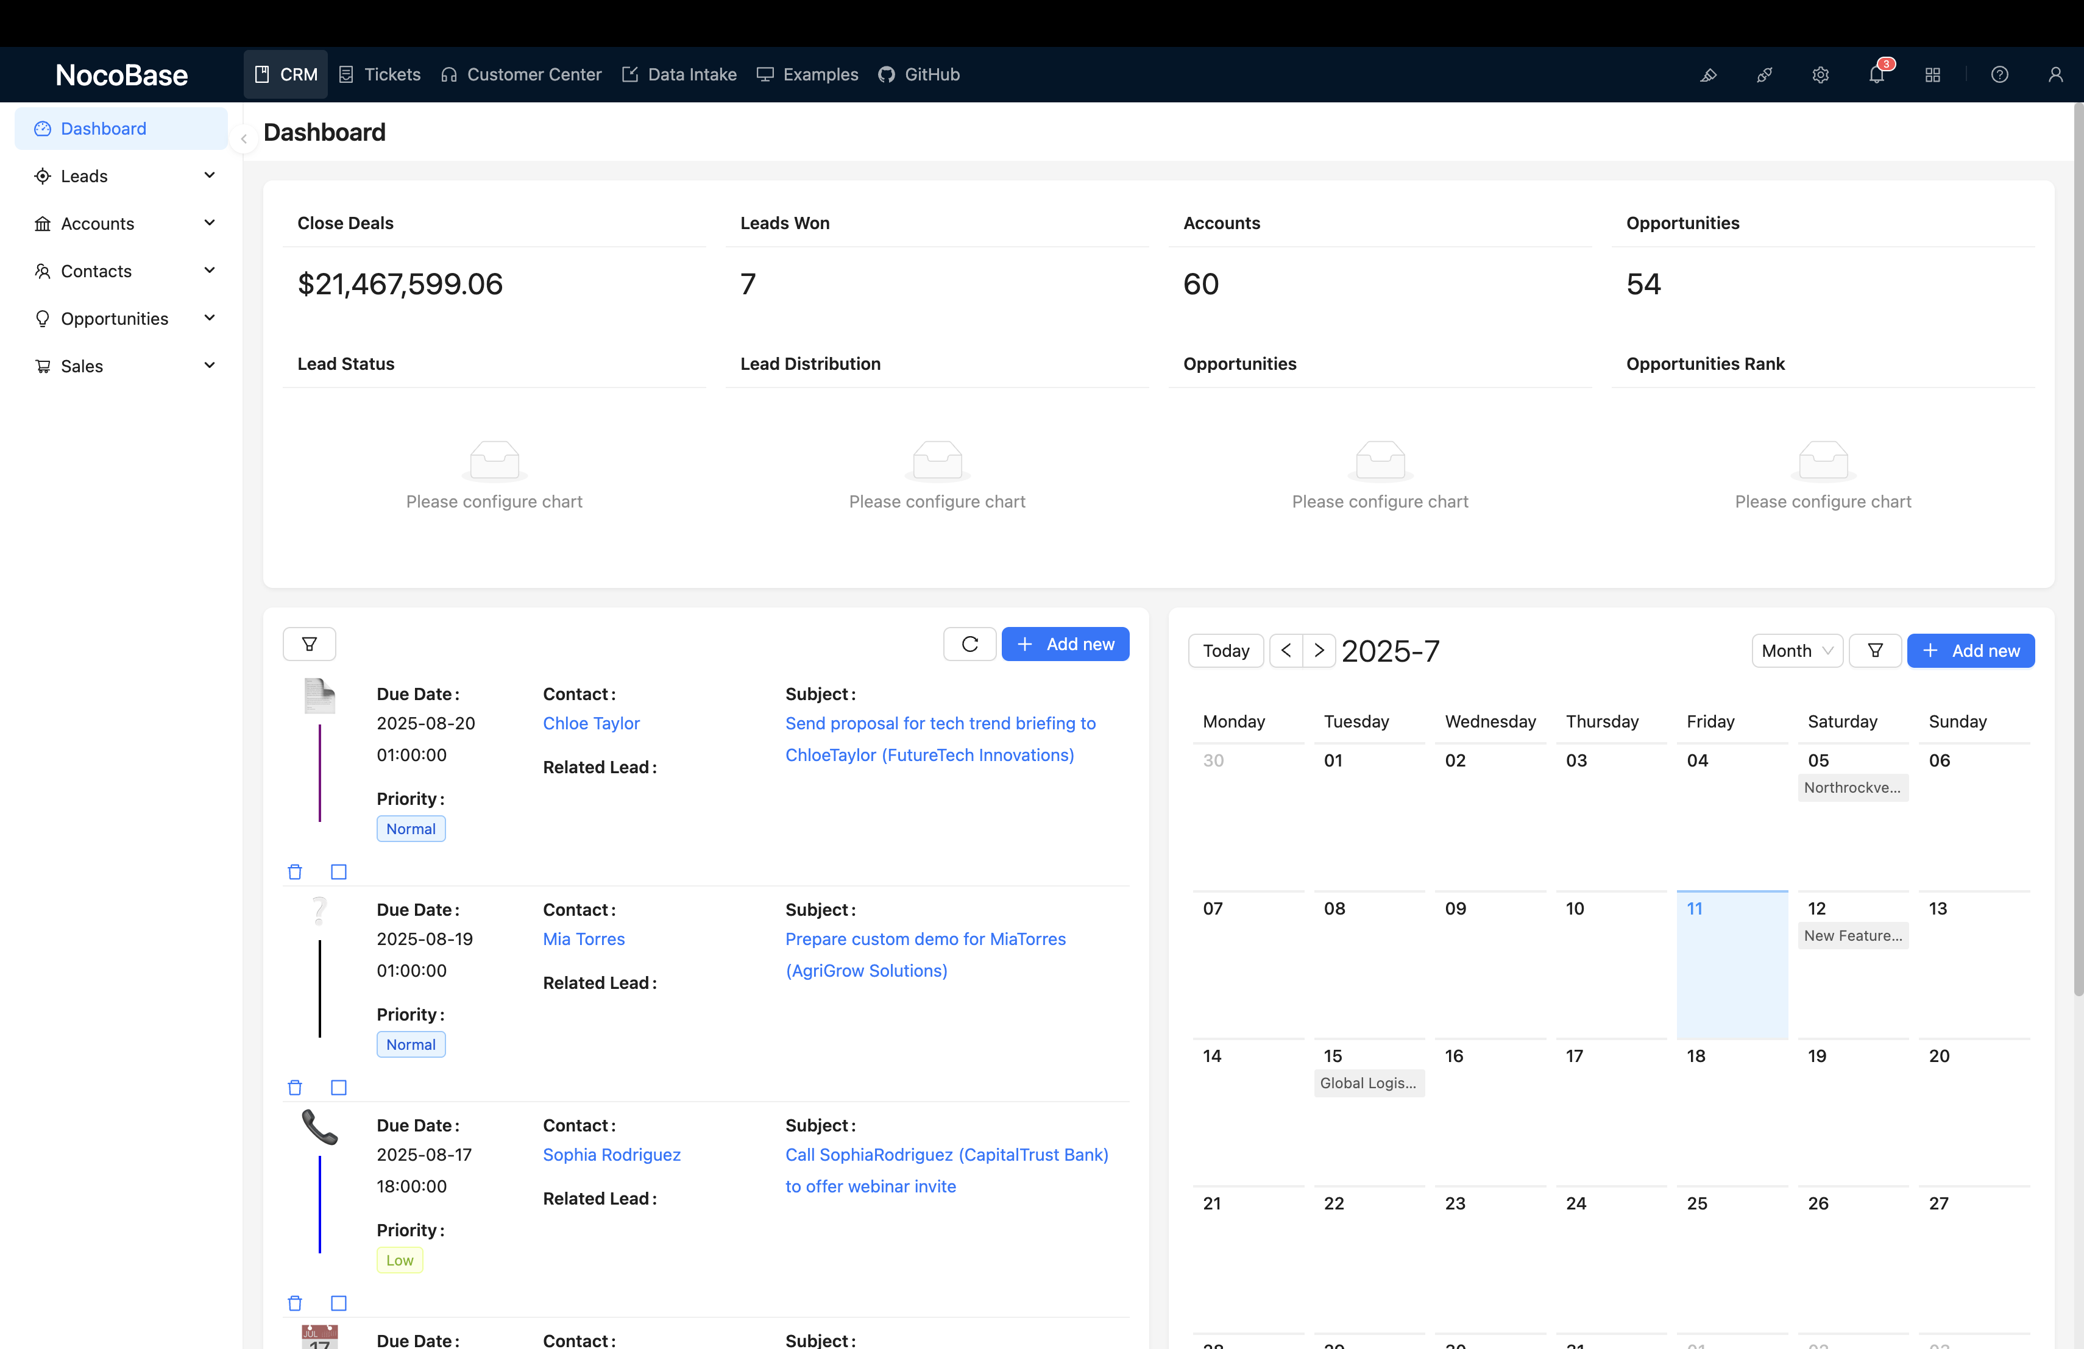Screen dimensions: 2084x1349
Task: Click the phone icon of Sophia Rodriguez activity
Action: [319, 1128]
